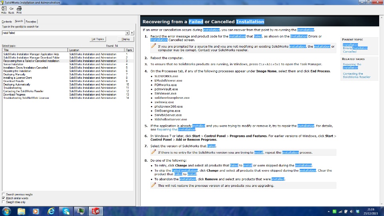Open related task 'Contacting the SolidWorks Reseller' link
This screenshot has width=384, height=216.
tap(356, 75)
